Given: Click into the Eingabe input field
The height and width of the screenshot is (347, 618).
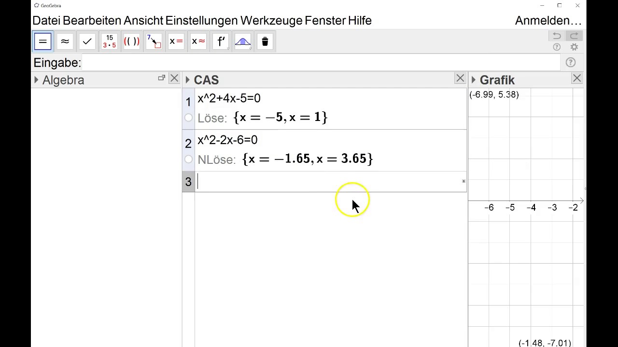Looking at the screenshot, I should point(319,63).
